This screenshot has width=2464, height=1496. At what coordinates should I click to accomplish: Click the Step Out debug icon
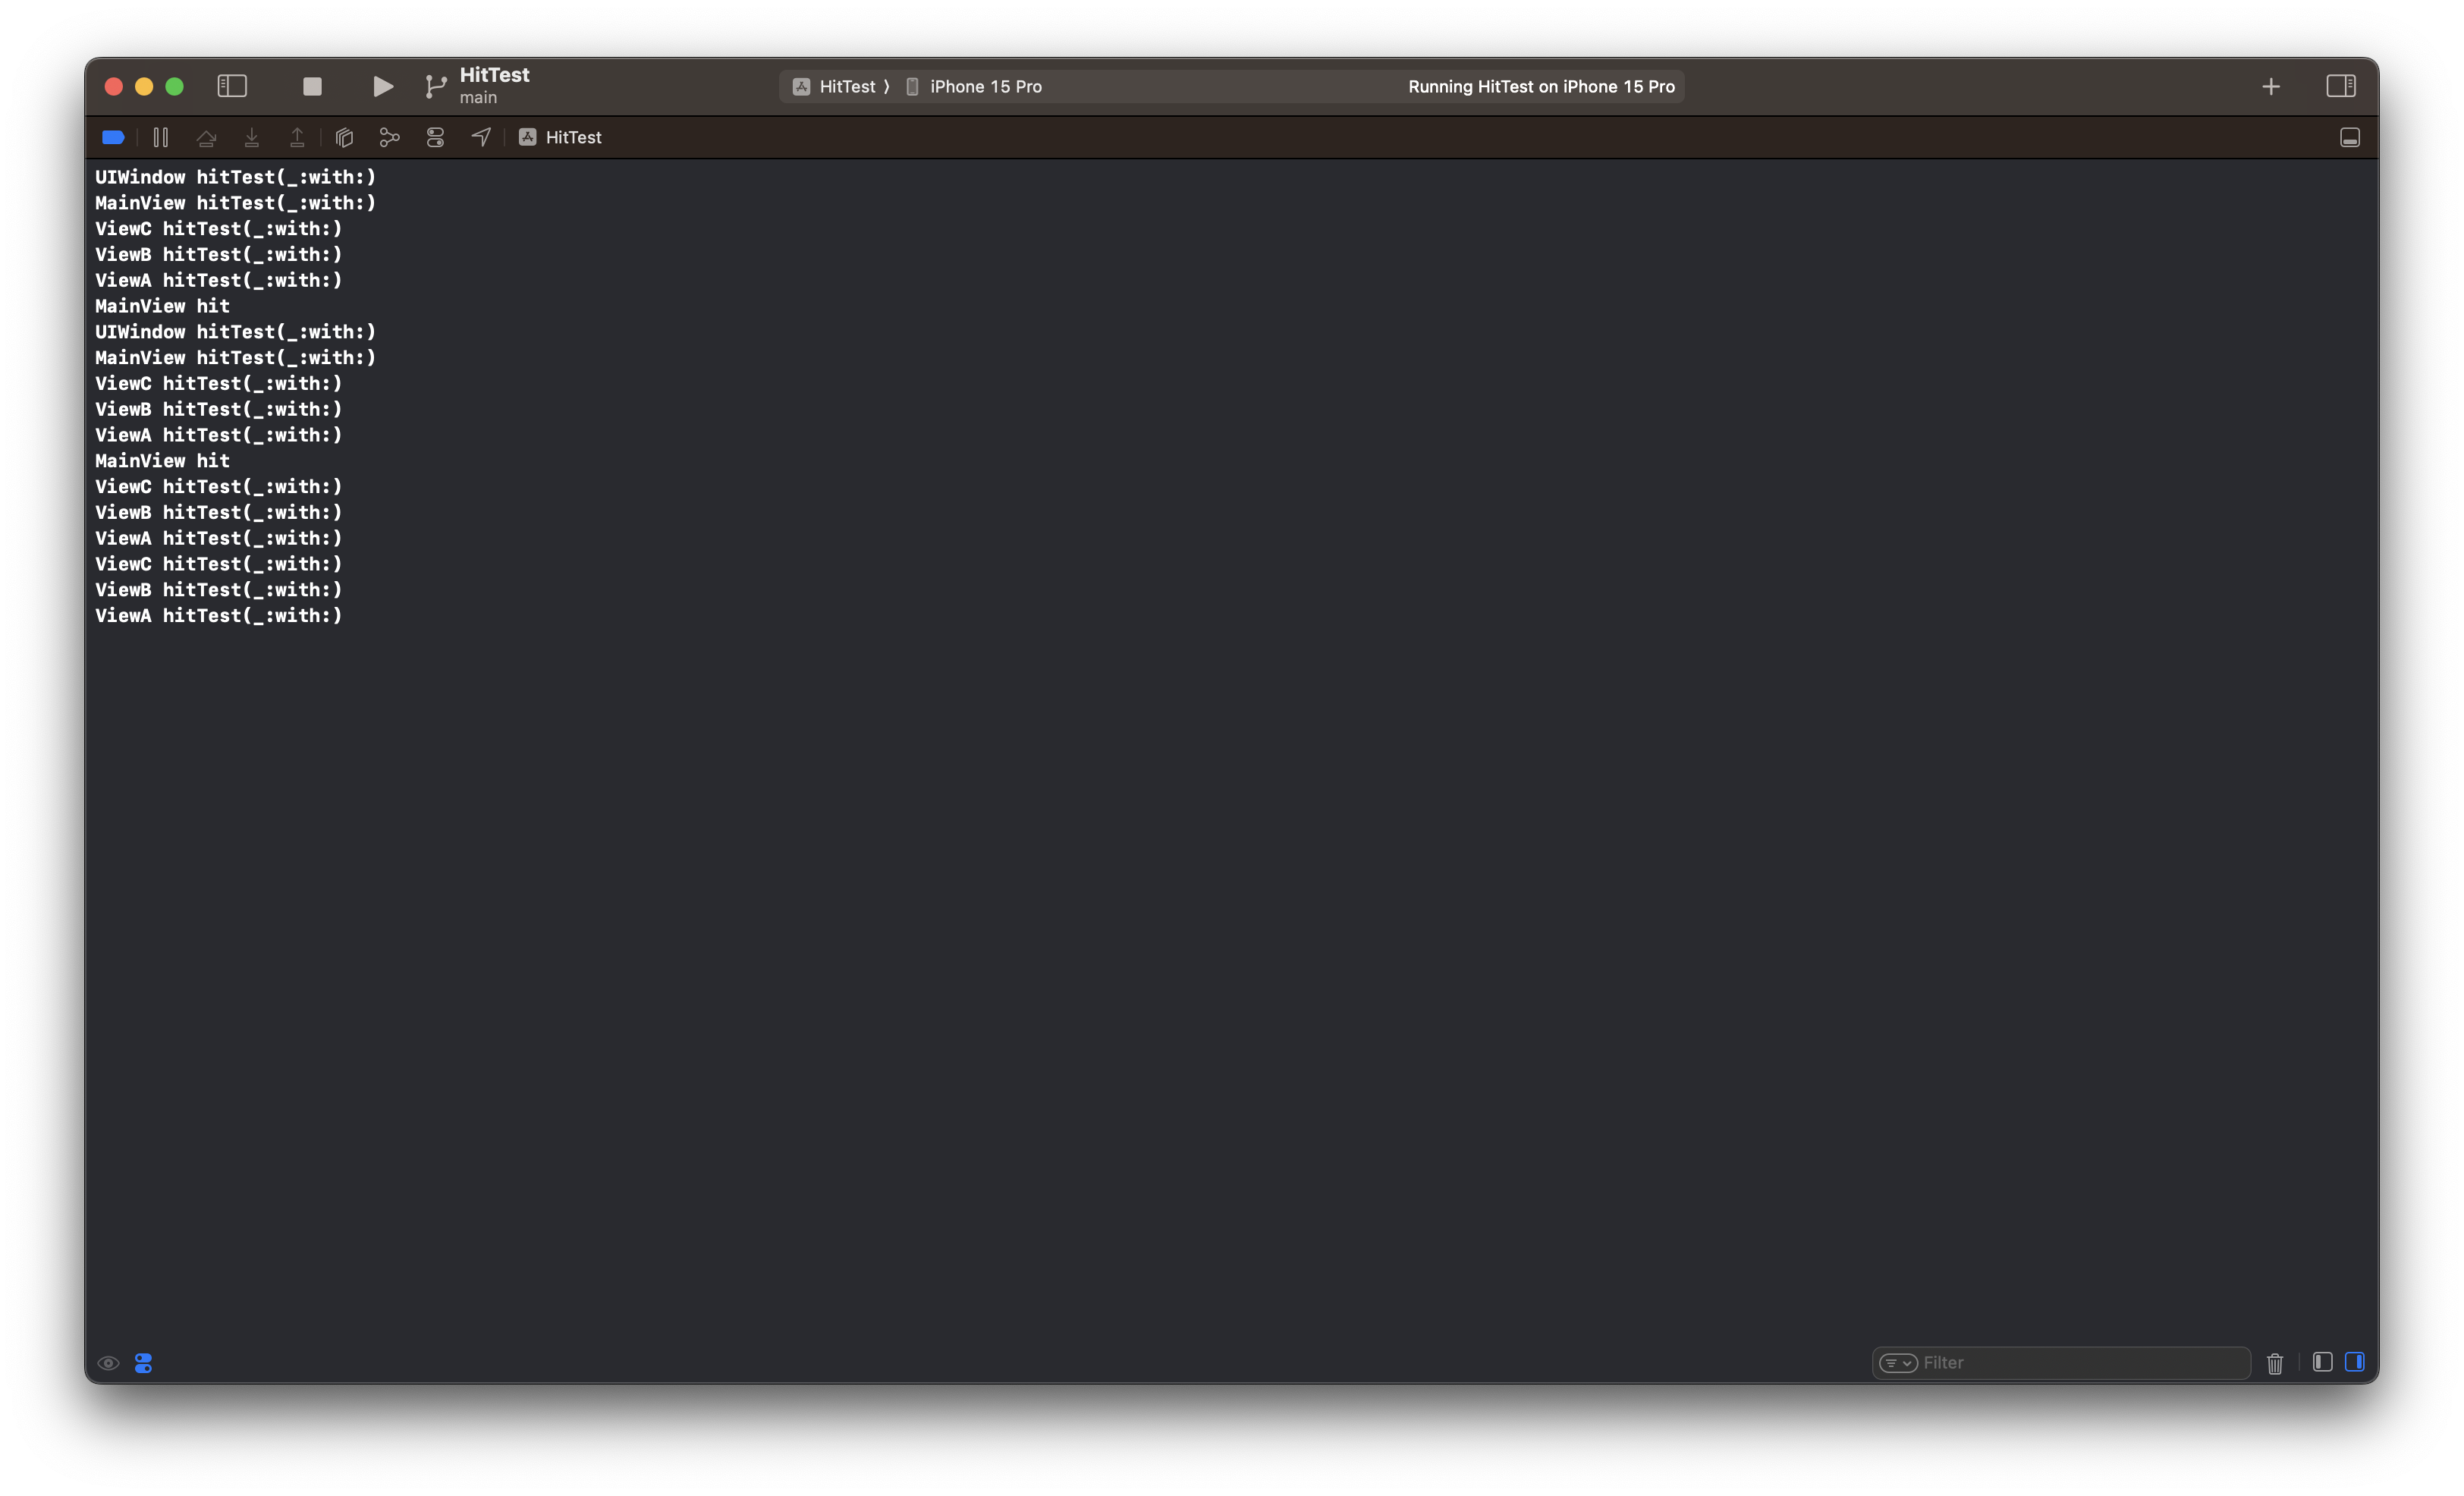[x=297, y=138]
